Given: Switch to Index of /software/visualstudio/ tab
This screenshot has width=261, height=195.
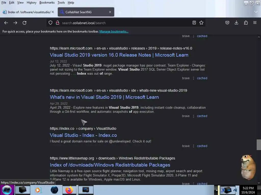Looking at the screenshot, I should [x=28, y=12].
